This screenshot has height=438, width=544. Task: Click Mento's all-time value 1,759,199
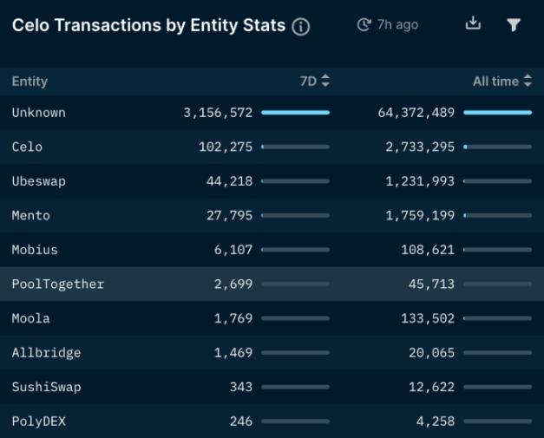tap(420, 216)
